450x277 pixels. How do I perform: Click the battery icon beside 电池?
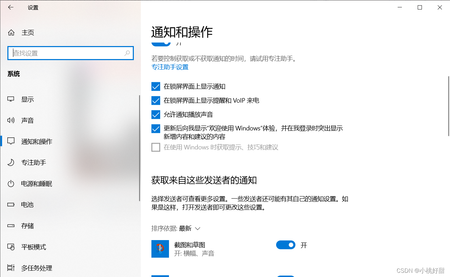pyautogui.click(x=11, y=205)
